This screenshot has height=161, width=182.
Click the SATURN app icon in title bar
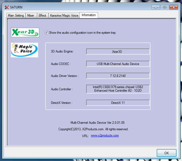click(x=7, y=7)
